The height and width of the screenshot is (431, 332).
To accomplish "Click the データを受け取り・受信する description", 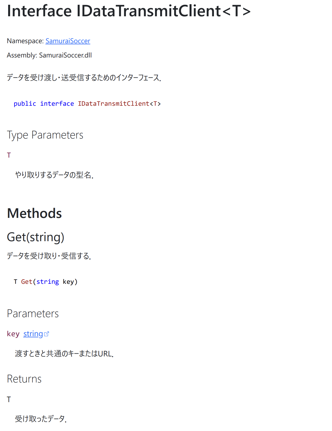I will tap(49, 256).
